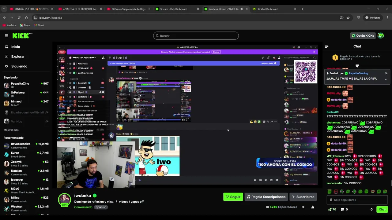Open PayasitaZing followed channel

coord(26,85)
